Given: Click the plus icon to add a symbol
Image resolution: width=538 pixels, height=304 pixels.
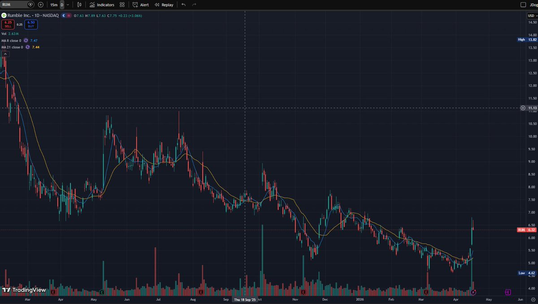Looking at the screenshot, I should [40, 5].
